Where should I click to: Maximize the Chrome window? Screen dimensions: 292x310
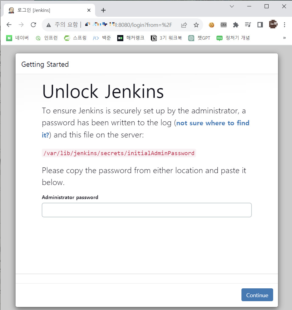pos(266,6)
